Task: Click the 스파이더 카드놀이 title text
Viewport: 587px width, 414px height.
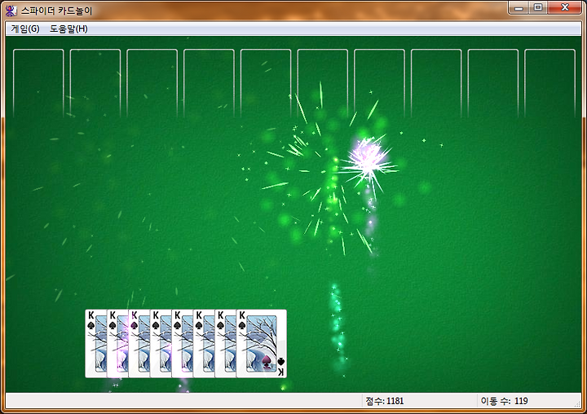Action: click(x=56, y=11)
